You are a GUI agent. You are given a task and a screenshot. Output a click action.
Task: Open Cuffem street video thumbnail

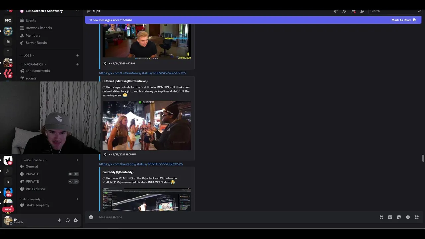146,125
